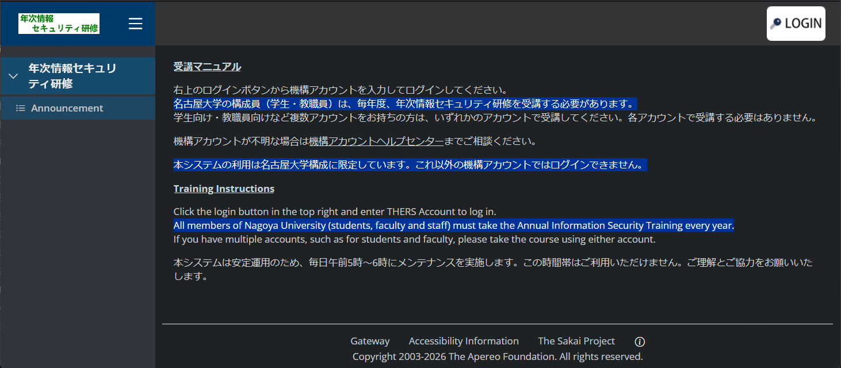Screen dimensions: 841x368
Task: Click the LOGIN button
Action: 796,23
